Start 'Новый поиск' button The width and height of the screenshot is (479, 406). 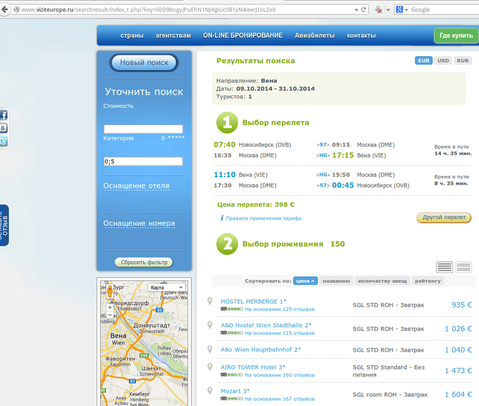click(144, 63)
